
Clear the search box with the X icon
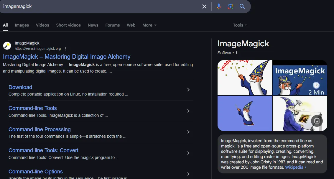click(x=204, y=6)
